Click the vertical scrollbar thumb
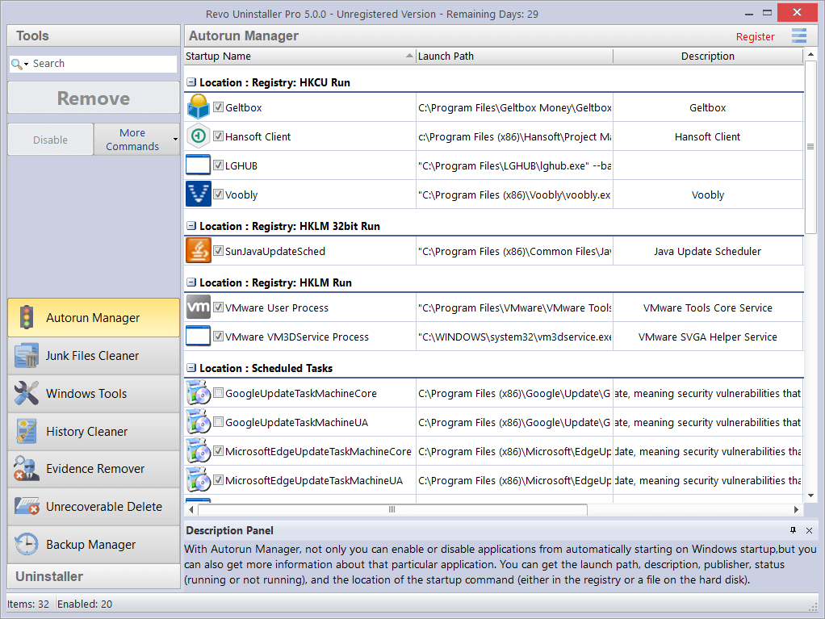The height and width of the screenshot is (619, 825). (810, 148)
